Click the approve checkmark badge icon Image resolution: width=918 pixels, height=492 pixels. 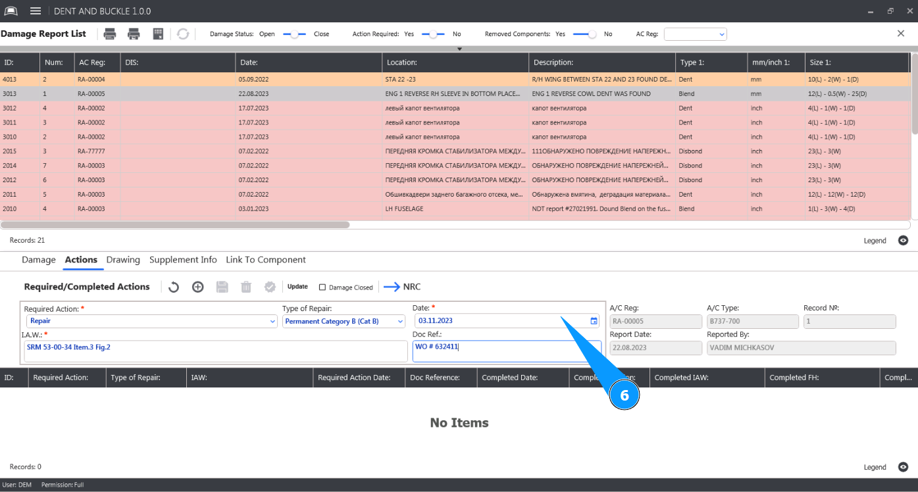(269, 287)
